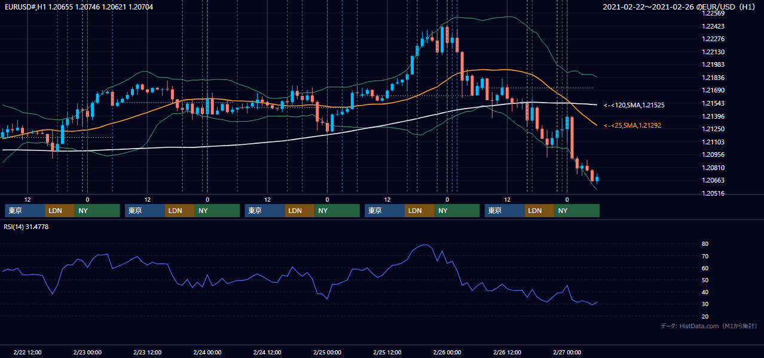Click the leftmost 東京 session box
This screenshot has width=764, height=358.
point(25,211)
